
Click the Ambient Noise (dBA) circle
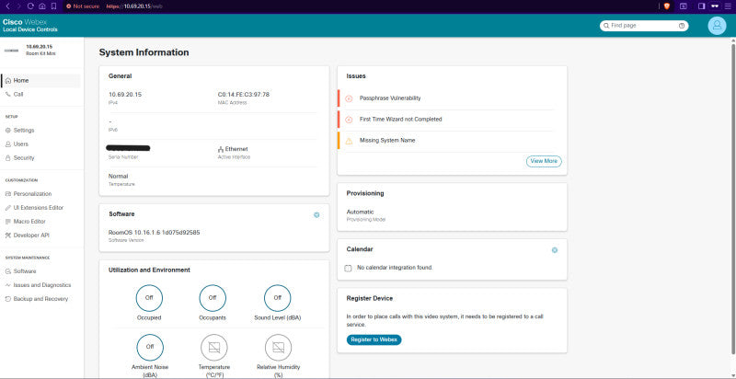[x=150, y=347]
